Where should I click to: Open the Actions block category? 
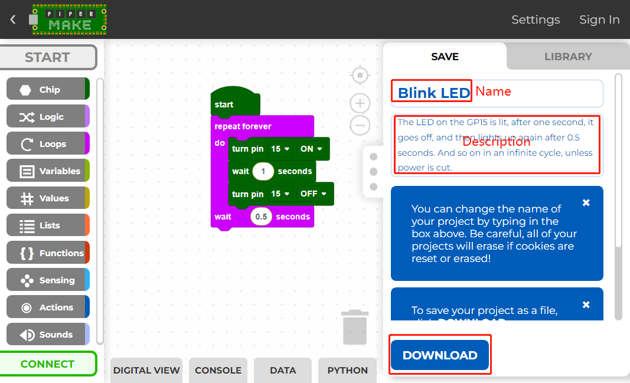[x=48, y=307]
